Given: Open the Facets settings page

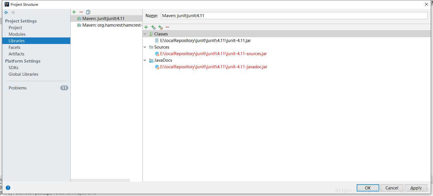Looking at the screenshot, I should coord(14,47).
